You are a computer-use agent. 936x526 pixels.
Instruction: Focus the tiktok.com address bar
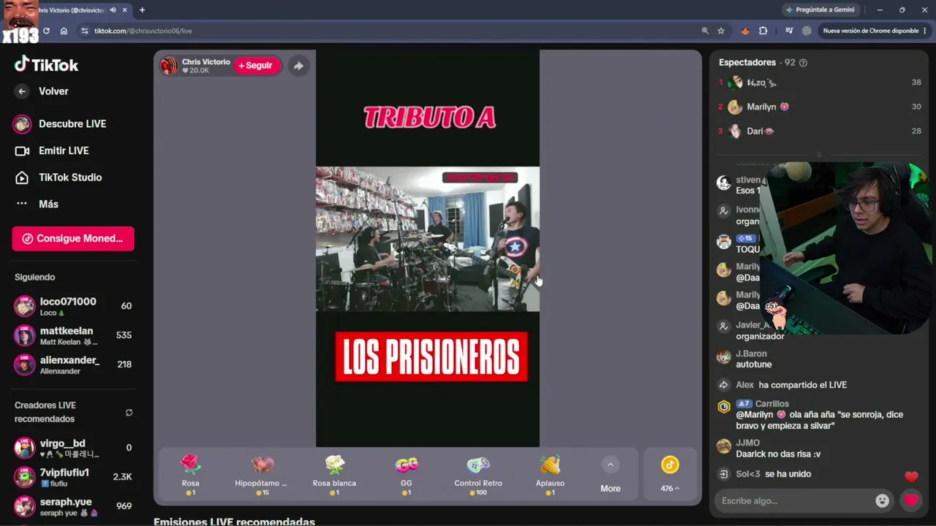(x=388, y=31)
